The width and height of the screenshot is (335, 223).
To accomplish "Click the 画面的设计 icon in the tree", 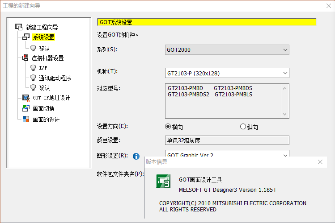I will (x=26, y=119).
